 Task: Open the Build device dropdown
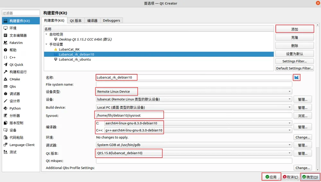tap(194, 107)
